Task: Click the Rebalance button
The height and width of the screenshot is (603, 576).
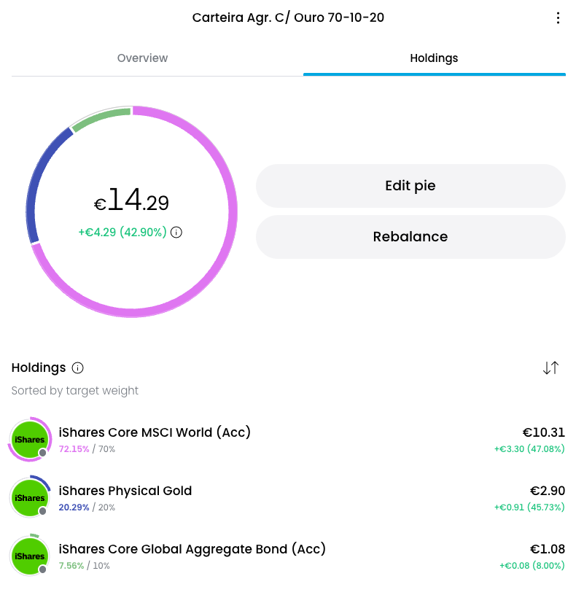Action: (x=410, y=236)
